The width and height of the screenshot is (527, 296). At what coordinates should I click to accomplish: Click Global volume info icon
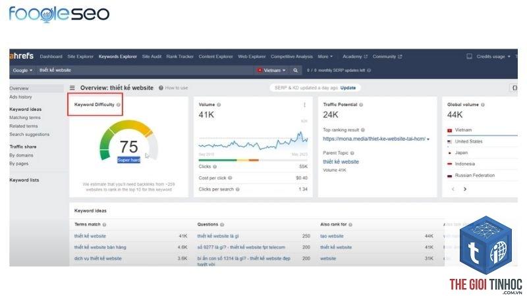click(483, 105)
